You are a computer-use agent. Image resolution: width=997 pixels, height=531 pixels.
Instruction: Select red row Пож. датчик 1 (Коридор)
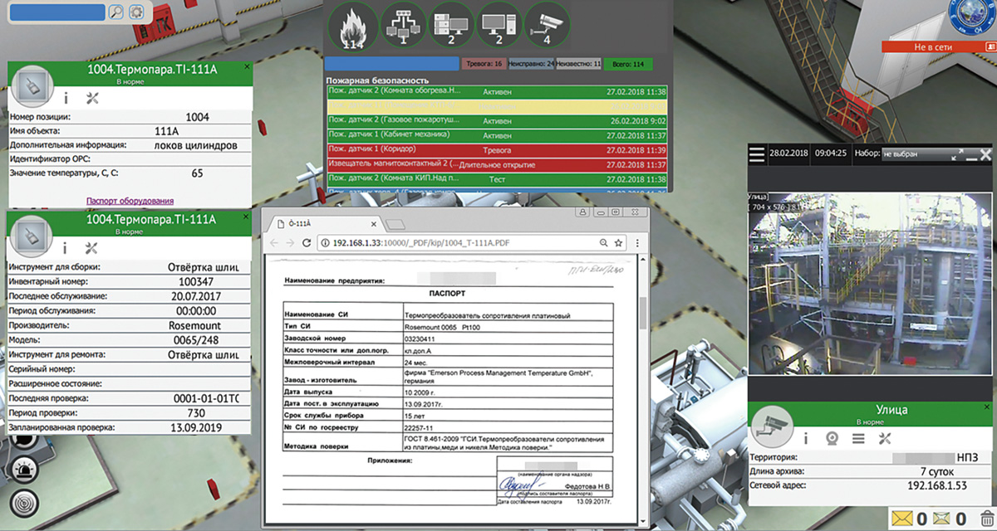(497, 150)
